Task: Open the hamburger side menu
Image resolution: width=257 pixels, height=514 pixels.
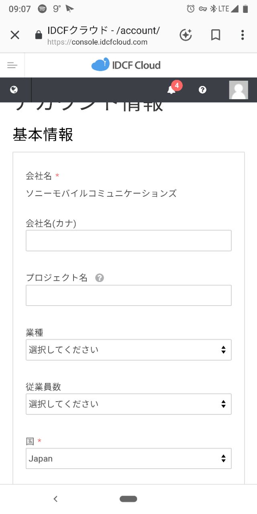Action: tap(12, 65)
